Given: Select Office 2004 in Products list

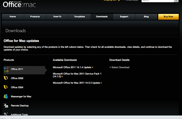Looking at the screenshot, I should coord(17,87).
